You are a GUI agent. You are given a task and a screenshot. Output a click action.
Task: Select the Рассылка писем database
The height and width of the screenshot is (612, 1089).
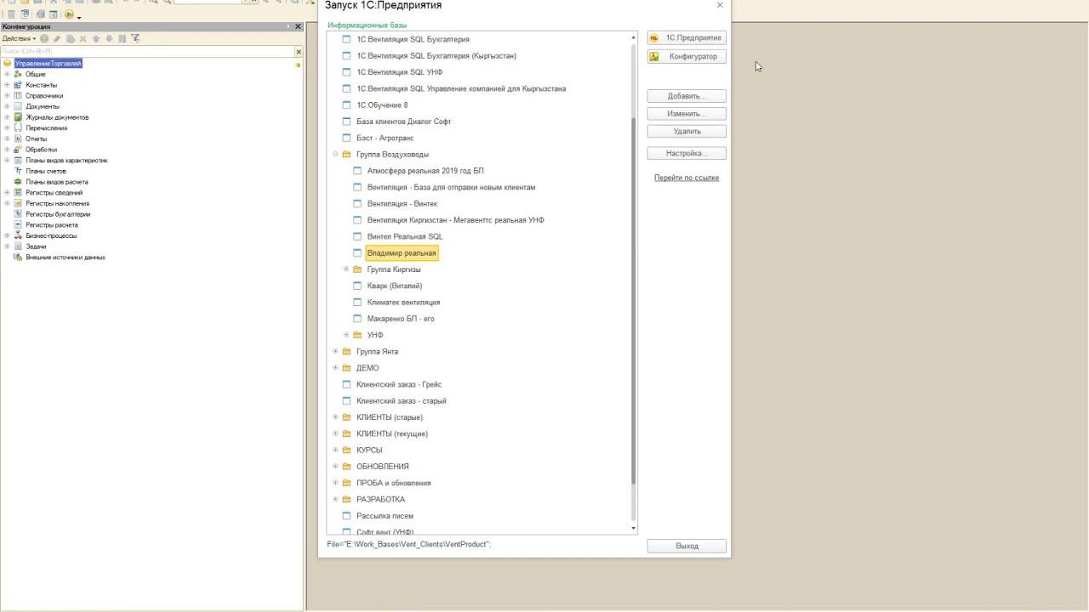click(385, 516)
